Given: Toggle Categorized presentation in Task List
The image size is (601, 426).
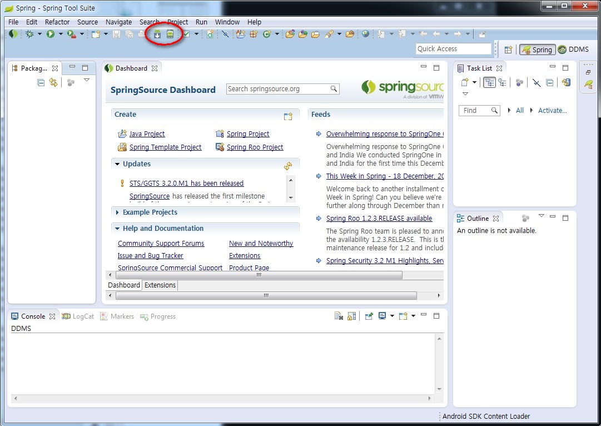Looking at the screenshot, I should 489,82.
